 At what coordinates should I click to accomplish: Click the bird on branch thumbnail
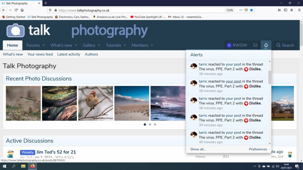[96, 103]
